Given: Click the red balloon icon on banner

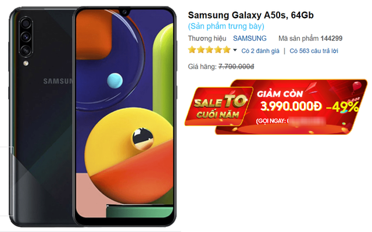Looking at the screenshot, I should click(x=357, y=85).
